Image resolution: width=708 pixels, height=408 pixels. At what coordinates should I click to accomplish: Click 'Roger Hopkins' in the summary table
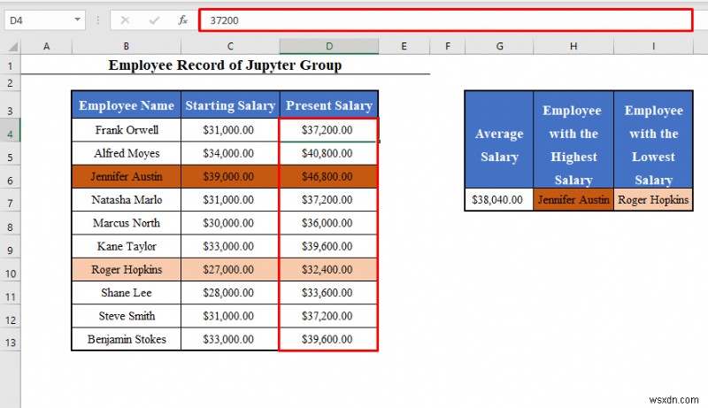tap(653, 199)
